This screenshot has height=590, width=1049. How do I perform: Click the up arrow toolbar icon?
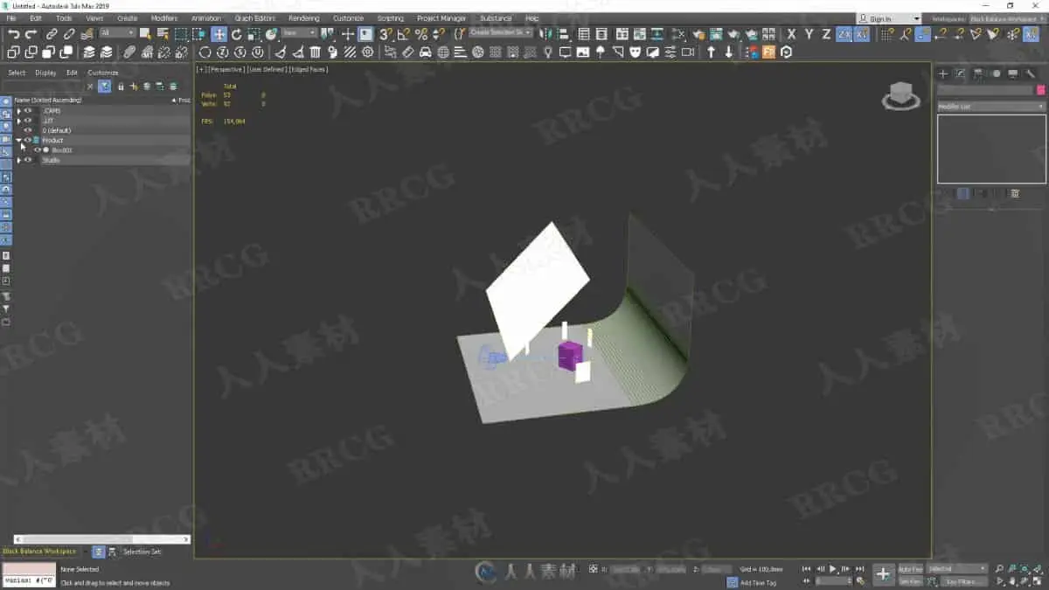pyautogui.click(x=711, y=52)
